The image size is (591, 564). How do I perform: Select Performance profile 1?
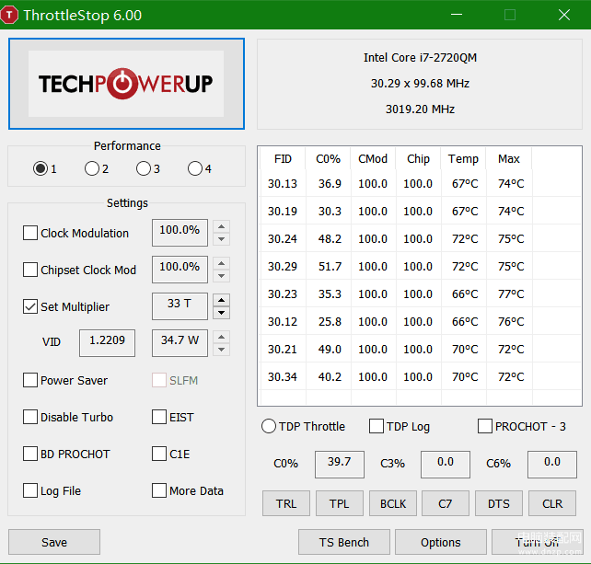(x=41, y=168)
